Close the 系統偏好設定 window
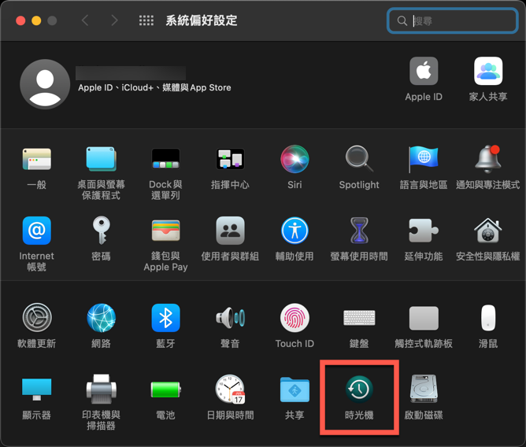 (x=20, y=20)
